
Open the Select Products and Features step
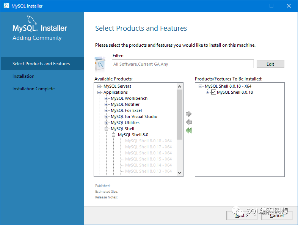pyautogui.click(x=42, y=63)
